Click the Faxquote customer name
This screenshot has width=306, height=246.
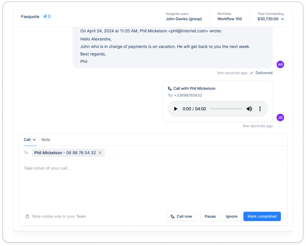(x=30, y=17)
